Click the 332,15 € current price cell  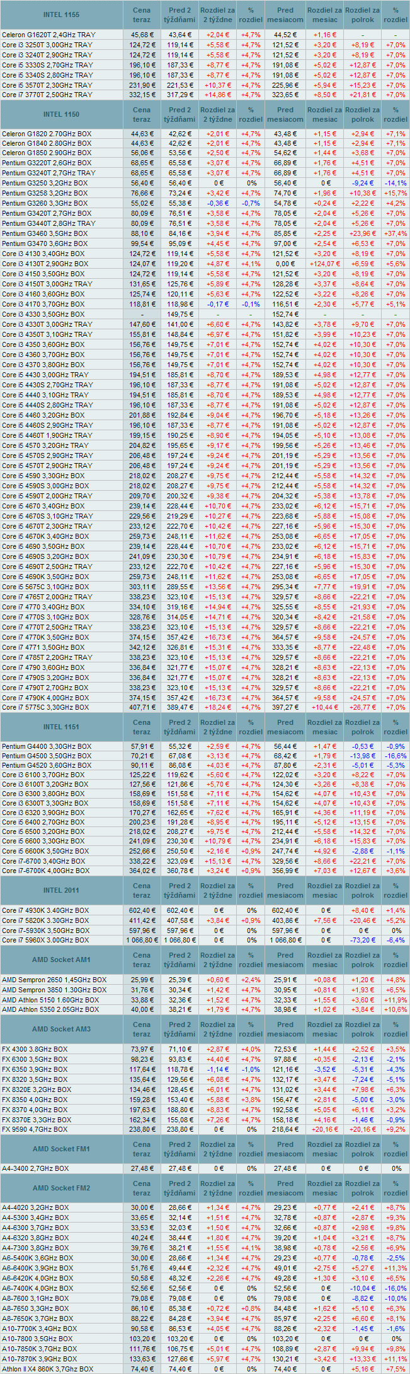tap(142, 95)
